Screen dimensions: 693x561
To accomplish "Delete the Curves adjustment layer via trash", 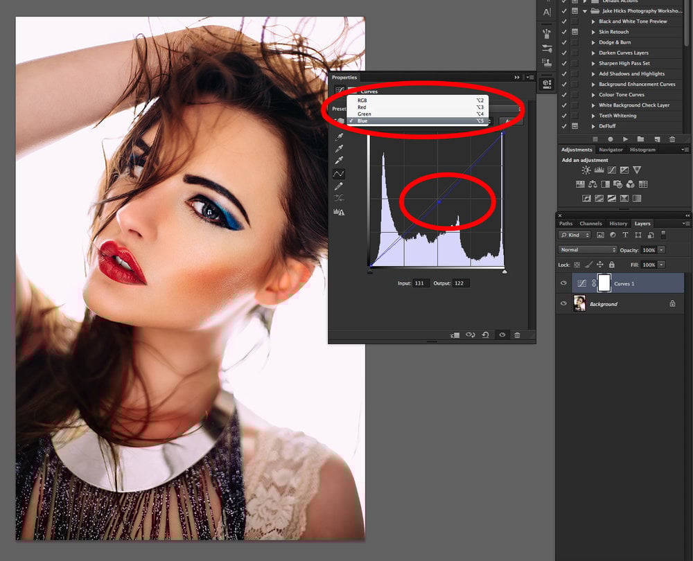I will (517, 335).
